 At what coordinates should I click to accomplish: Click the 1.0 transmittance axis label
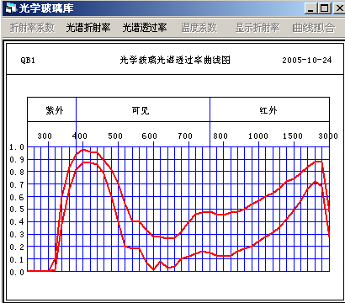tap(17, 147)
